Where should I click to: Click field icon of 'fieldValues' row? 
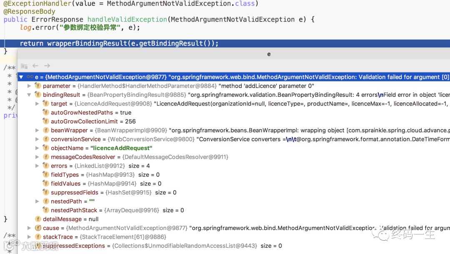pos(46,184)
